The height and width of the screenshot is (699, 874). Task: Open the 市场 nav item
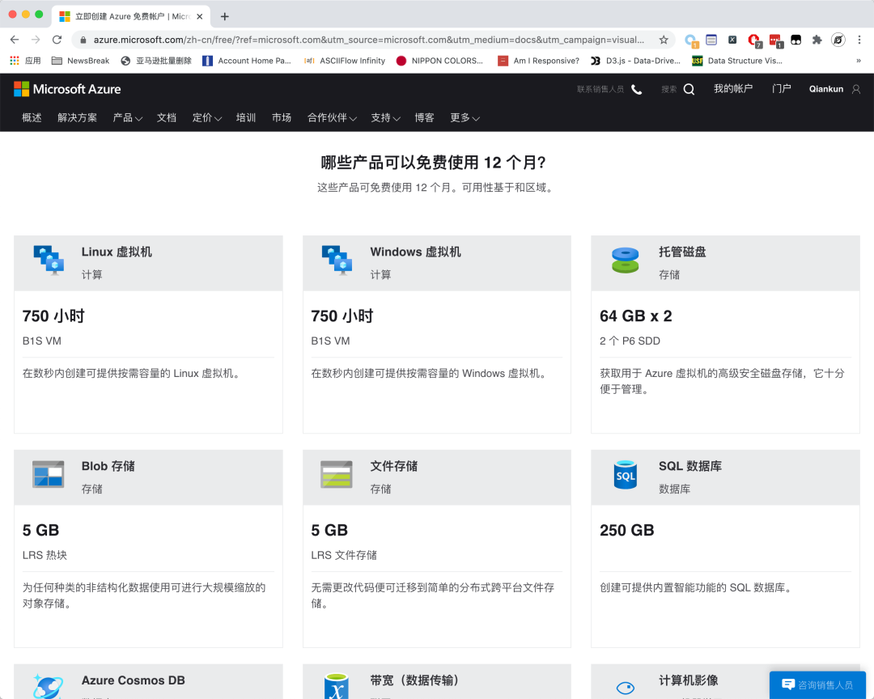282,117
